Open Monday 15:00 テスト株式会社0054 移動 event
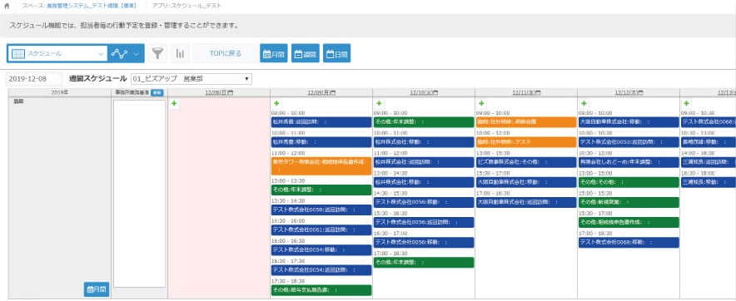The image size is (736, 301). coord(321,250)
